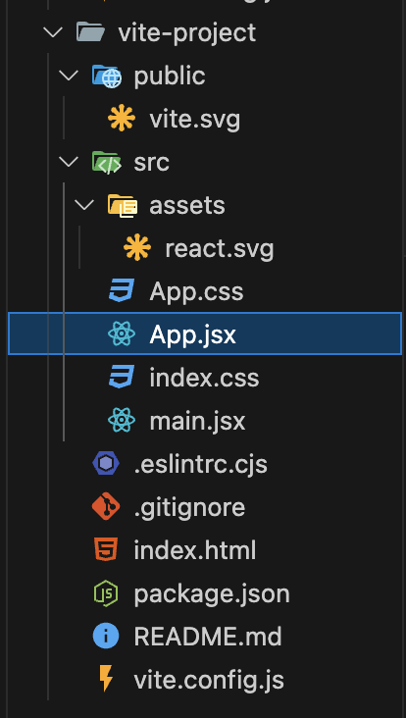The width and height of the screenshot is (406, 718).
Task: Click the assets folder icon
Action: [x=123, y=205]
